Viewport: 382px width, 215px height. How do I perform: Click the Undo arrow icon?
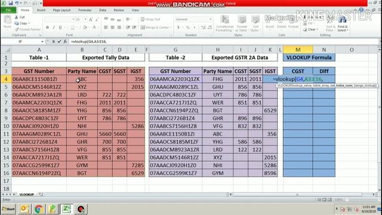(x=17, y=3)
